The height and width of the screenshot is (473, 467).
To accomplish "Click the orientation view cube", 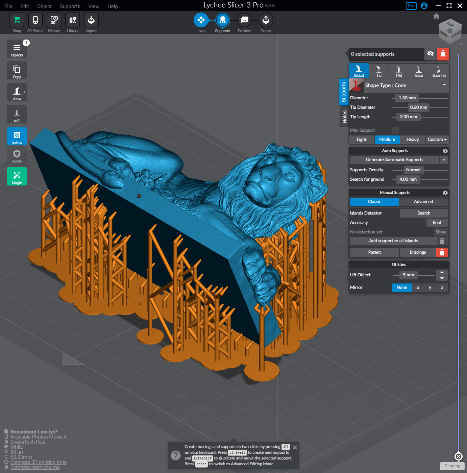I will pos(450,31).
